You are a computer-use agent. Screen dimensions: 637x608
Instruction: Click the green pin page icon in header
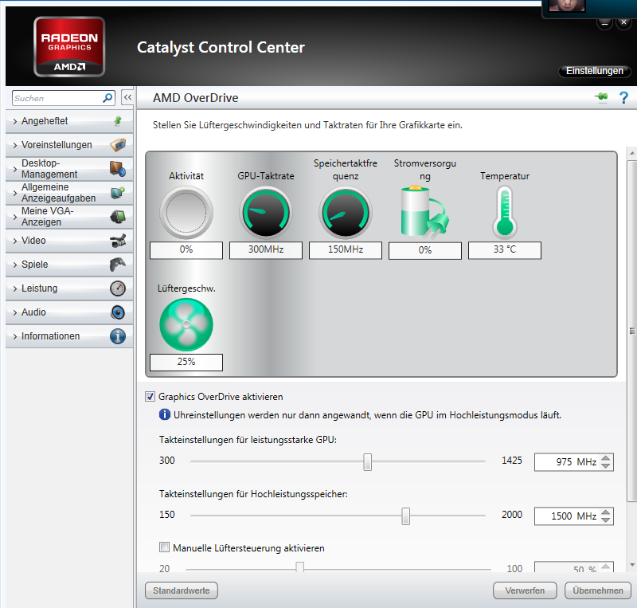point(602,96)
